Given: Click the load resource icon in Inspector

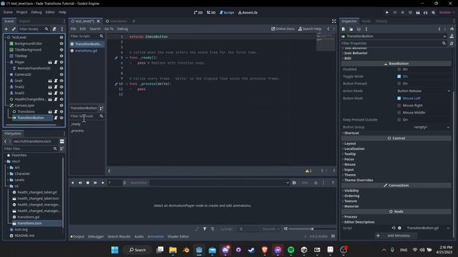Looking at the screenshot, I should point(351,29).
